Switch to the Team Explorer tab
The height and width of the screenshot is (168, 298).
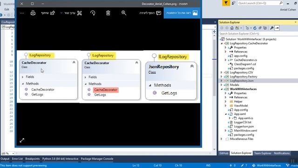[263, 154]
